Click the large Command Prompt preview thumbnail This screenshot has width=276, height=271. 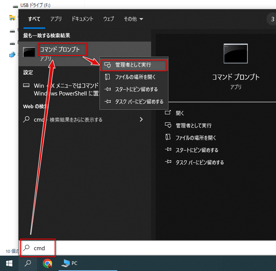pyautogui.click(x=236, y=54)
